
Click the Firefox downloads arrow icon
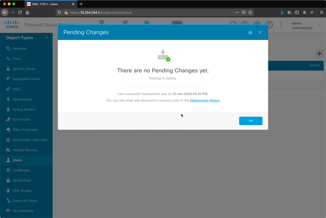coord(282,12)
